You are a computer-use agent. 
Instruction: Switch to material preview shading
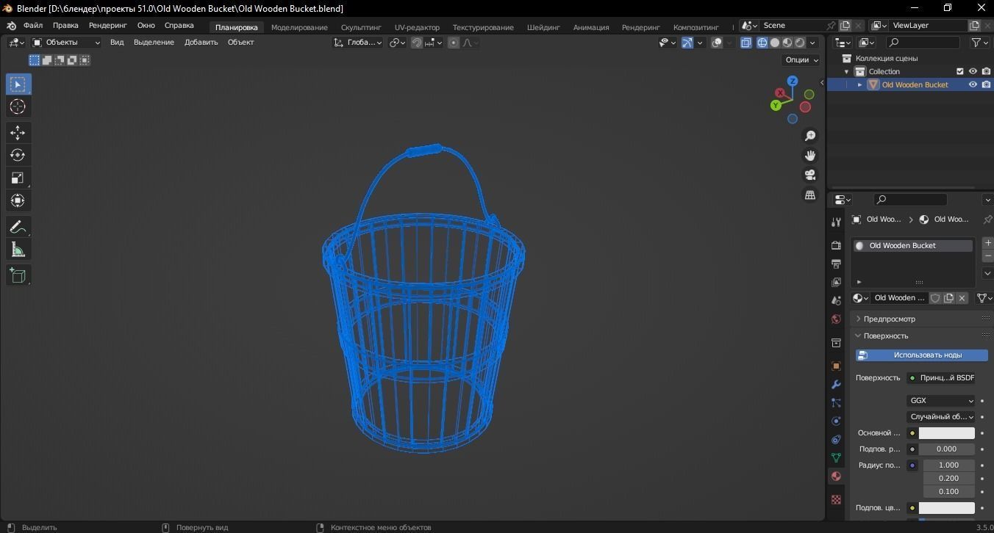(787, 43)
